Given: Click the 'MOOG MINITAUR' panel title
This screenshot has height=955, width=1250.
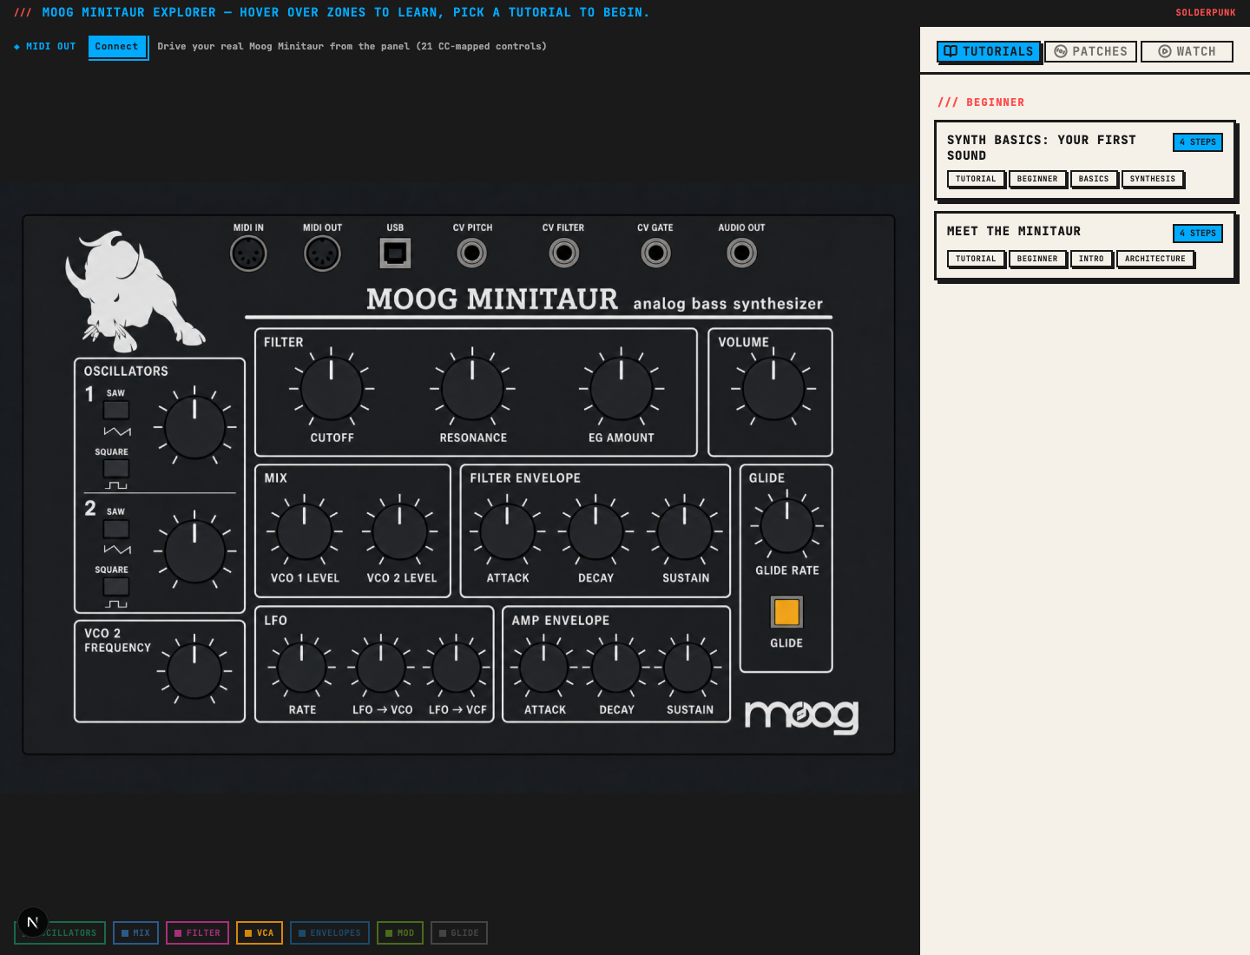Looking at the screenshot, I should pyautogui.click(x=492, y=299).
